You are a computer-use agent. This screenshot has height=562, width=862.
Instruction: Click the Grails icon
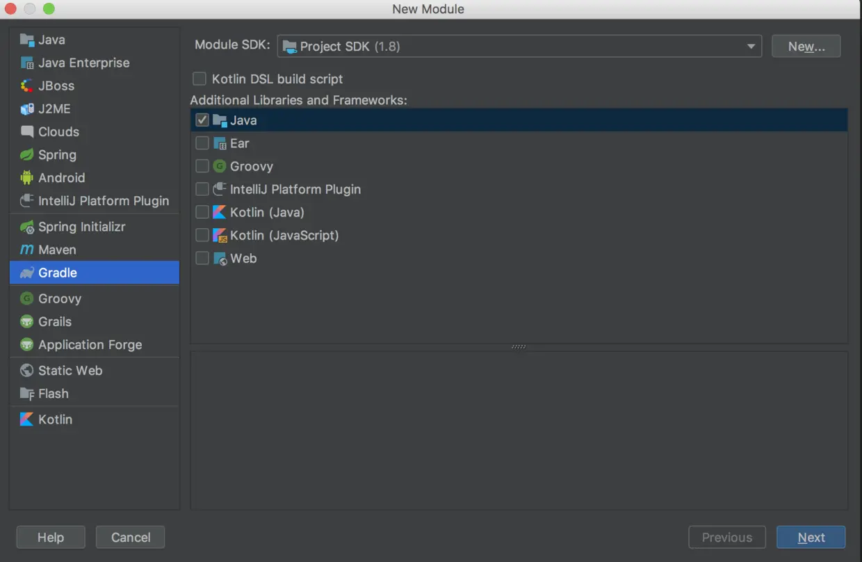point(27,321)
